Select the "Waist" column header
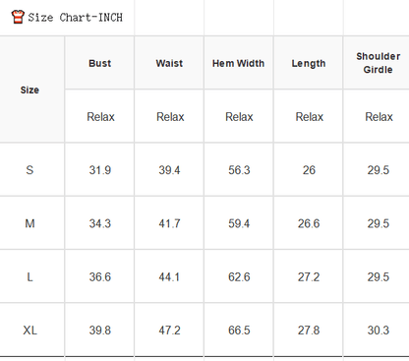409x361 pixels. point(169,63)
